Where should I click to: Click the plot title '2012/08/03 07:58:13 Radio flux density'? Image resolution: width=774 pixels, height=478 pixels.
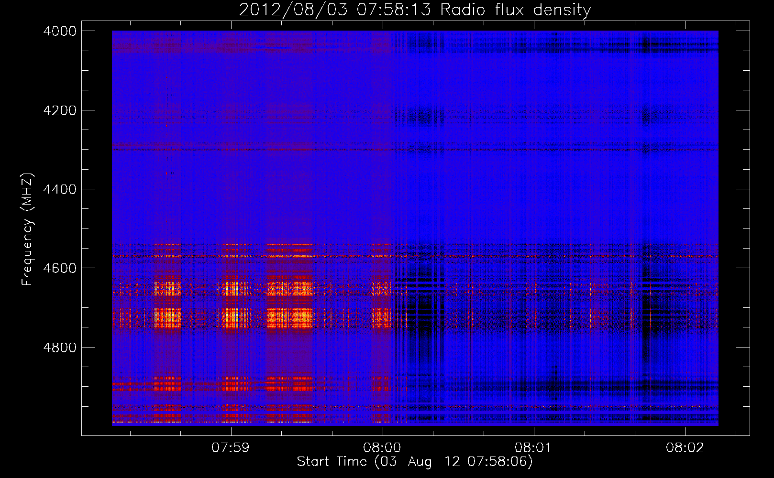coord(415,10)
